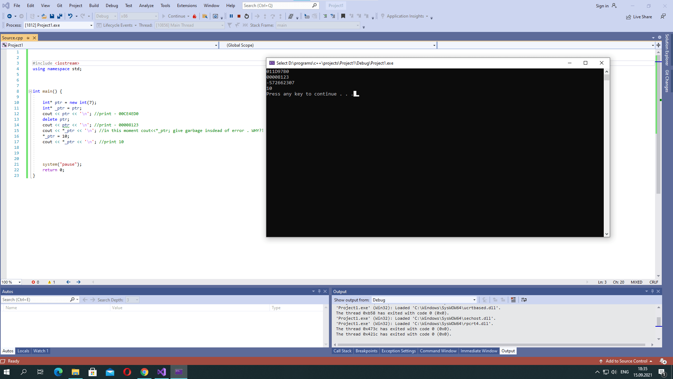This screenshot has width=673, height=379.
Task: Click the Save All icon
Action: (60, 16)
